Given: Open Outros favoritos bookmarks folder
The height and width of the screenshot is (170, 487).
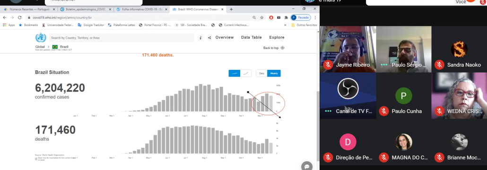Looking at the screenshot, I should click(304, 25).
